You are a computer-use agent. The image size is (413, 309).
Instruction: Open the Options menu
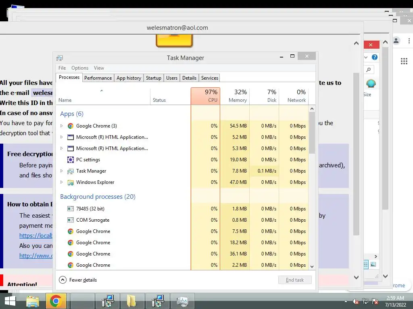[x=80, y=68]
